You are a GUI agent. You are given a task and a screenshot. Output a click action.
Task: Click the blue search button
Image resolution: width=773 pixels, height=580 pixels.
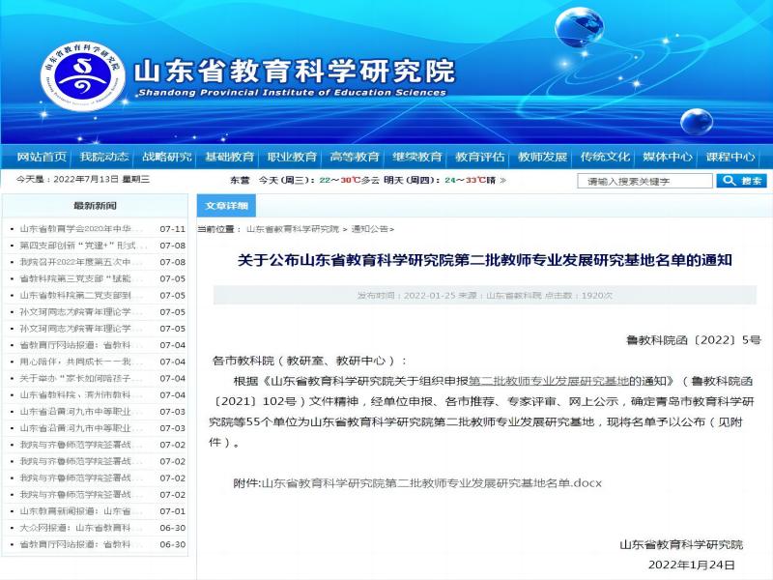coord(741,181)
